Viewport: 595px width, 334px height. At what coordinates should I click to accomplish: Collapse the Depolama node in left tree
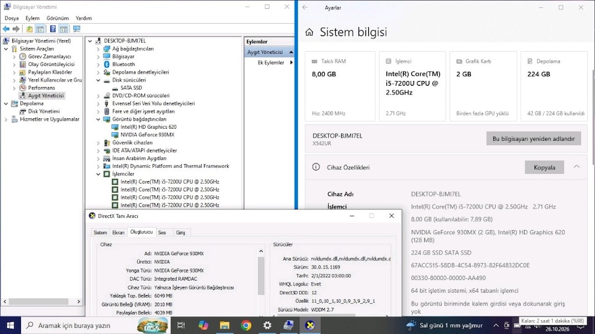[6, 103]
